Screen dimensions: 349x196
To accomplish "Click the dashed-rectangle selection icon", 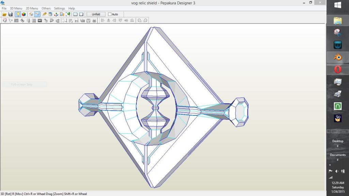I will pos(65,20).
